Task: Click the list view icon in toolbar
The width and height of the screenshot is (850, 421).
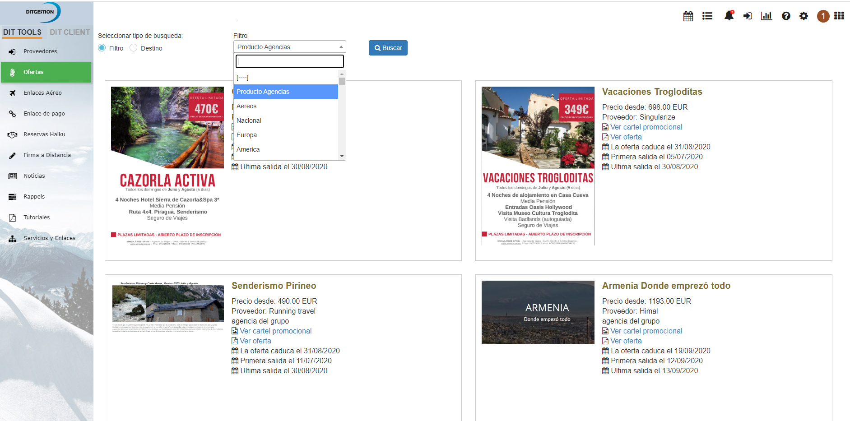Action: click(x=707, y=16)
